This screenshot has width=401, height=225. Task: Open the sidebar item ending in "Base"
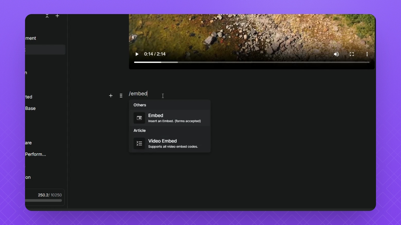click(30, 108)
